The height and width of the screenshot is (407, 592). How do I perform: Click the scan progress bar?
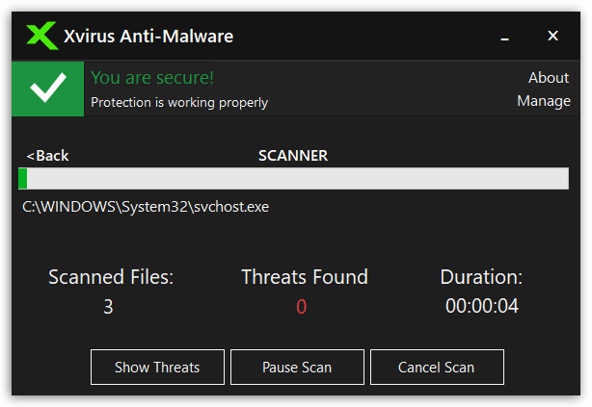point(293,178)
